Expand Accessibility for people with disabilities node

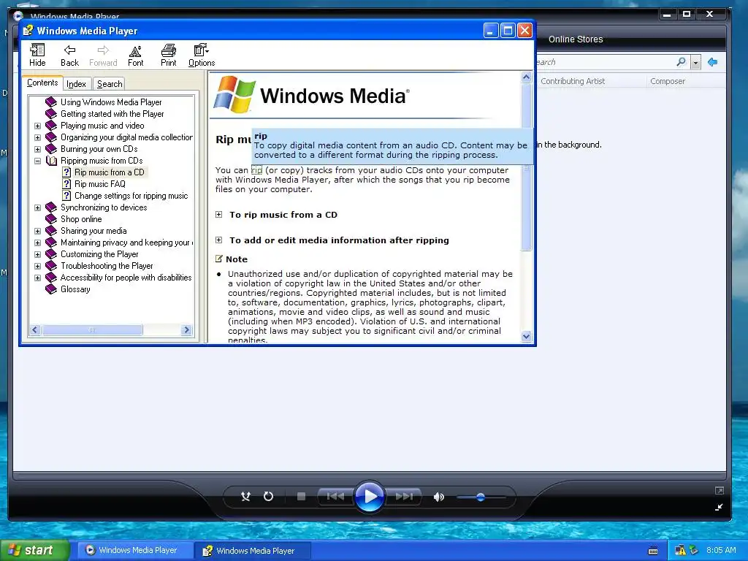(x=38, y=278)
